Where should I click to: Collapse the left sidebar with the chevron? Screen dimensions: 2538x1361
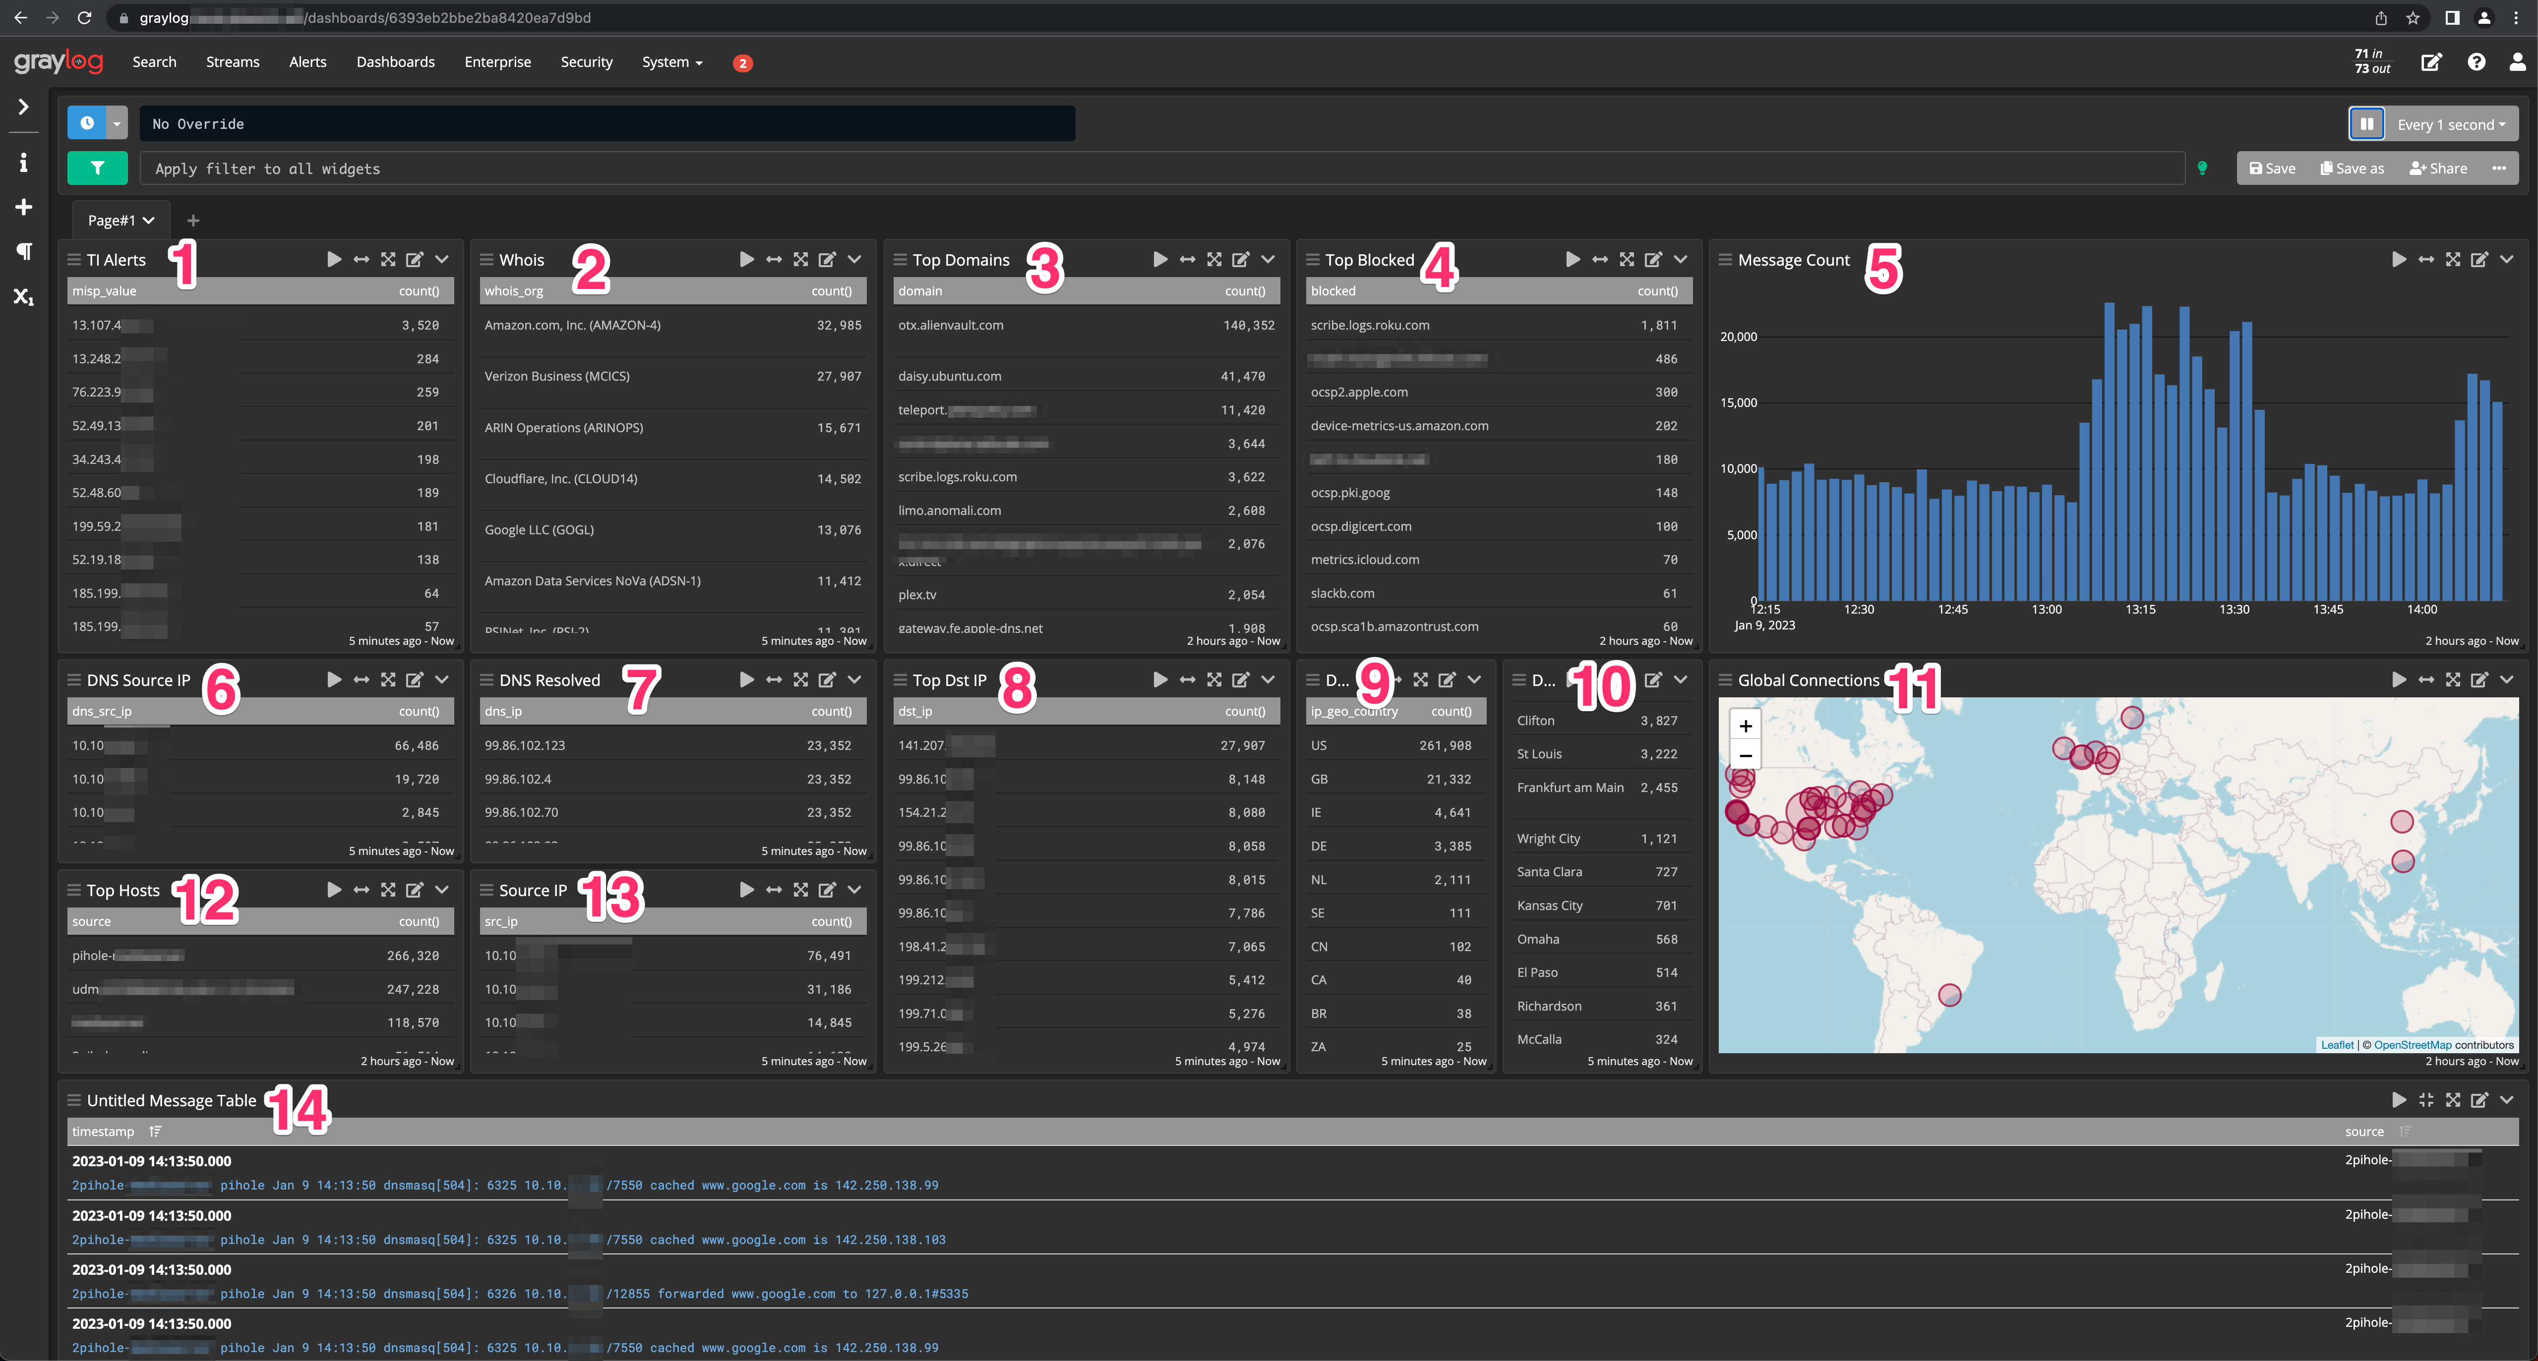pyautogui.click(x=23, y=107)
